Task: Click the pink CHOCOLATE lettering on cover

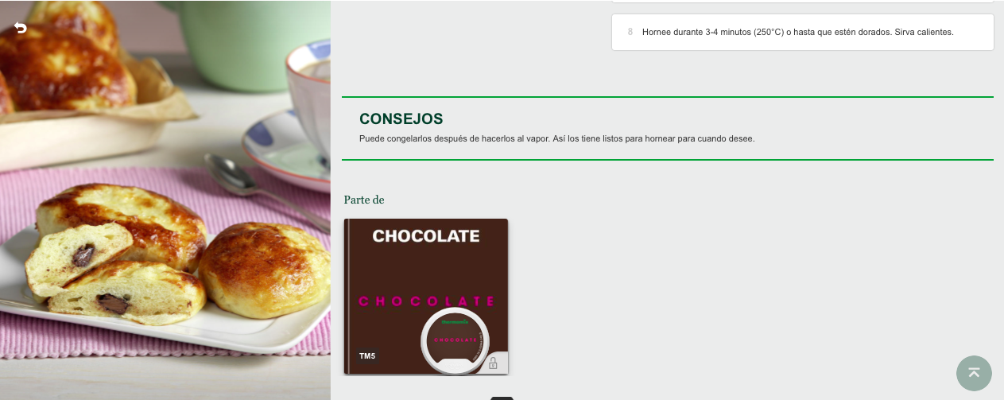Action: 426,301
